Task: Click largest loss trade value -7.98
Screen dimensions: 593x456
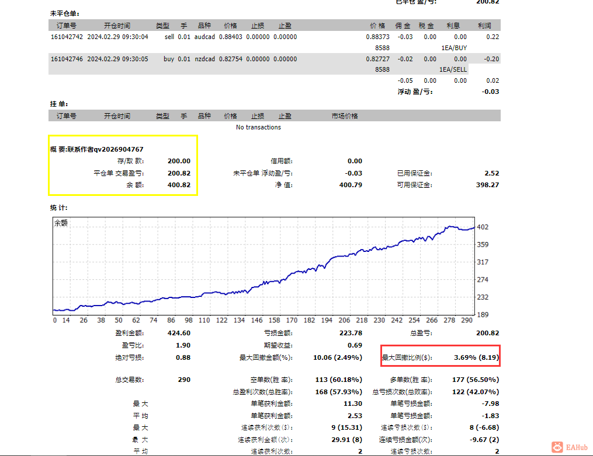Action: point(491,404)
